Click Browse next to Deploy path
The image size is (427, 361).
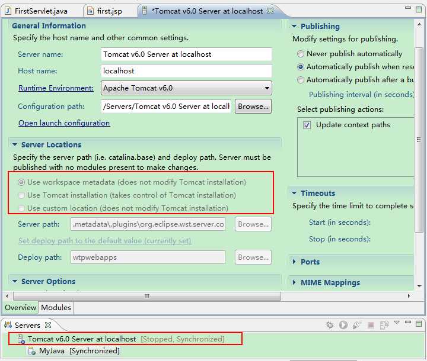(x=253, y=257)
